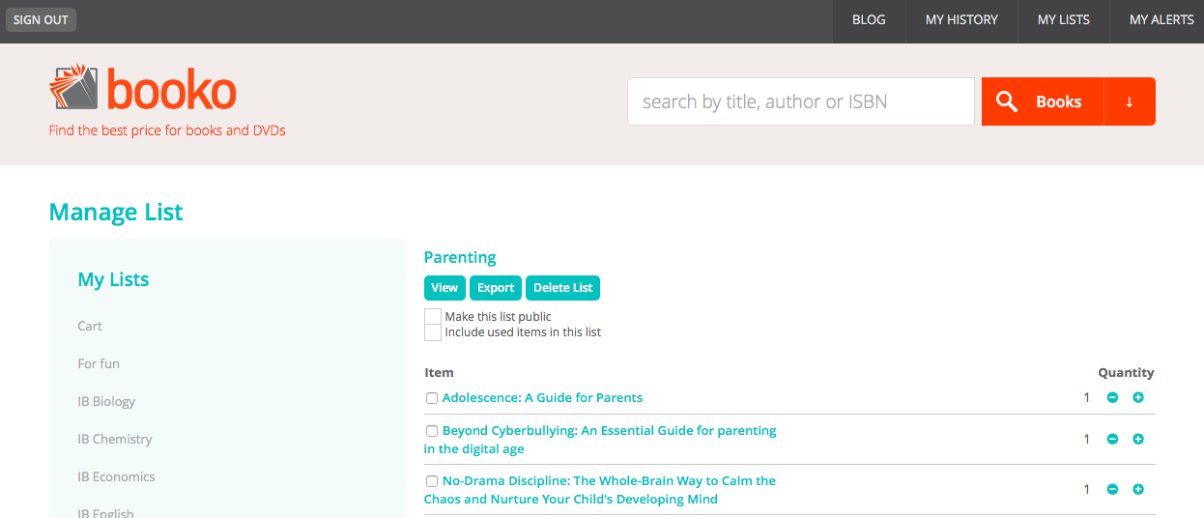1204x518 pixels.
Task: Click the booko logo icon
Action: click(x=74, y=88)
